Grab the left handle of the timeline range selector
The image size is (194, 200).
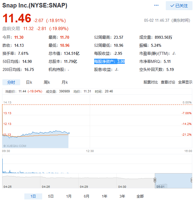[x=155, y=180]
